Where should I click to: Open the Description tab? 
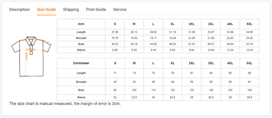(x=19, y=10)
